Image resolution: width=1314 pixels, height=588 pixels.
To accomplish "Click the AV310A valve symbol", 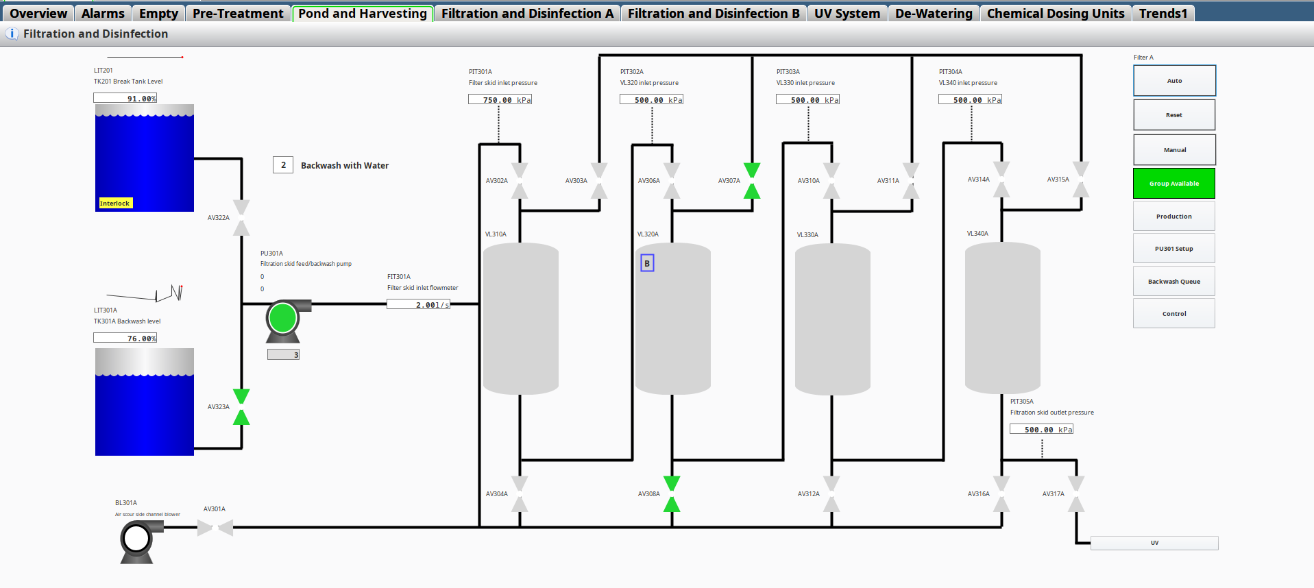I will pos(831,180).
